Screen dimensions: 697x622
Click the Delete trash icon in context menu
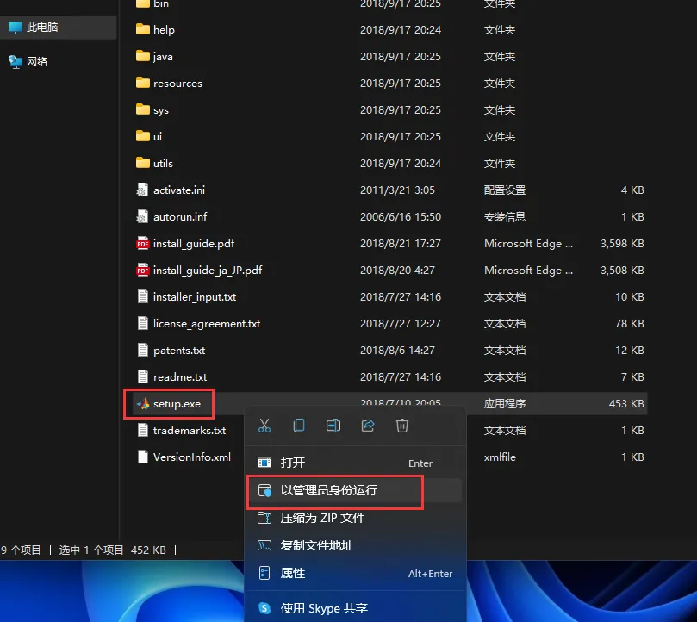pos(402,426)
